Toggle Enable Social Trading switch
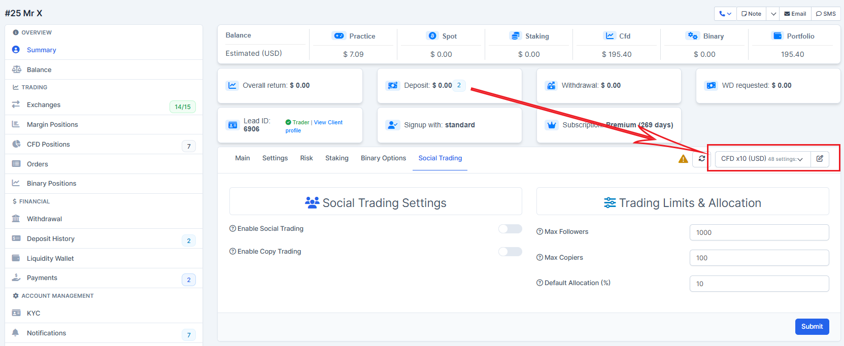The width and height of the screenshot is (844, 346). pos(510,229)
